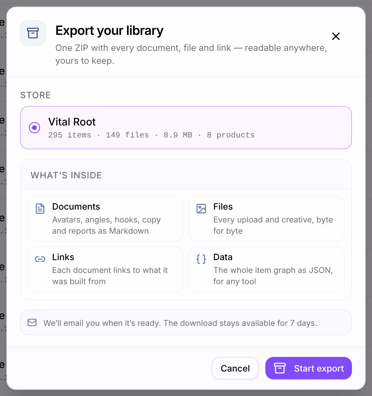Close the Export your library dialog
372x396 pixels.
[x=336, y=36]
